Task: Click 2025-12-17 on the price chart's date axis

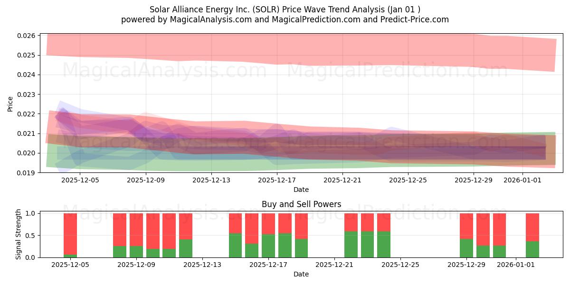Action: pyautogui.click(x=276, y=180)
